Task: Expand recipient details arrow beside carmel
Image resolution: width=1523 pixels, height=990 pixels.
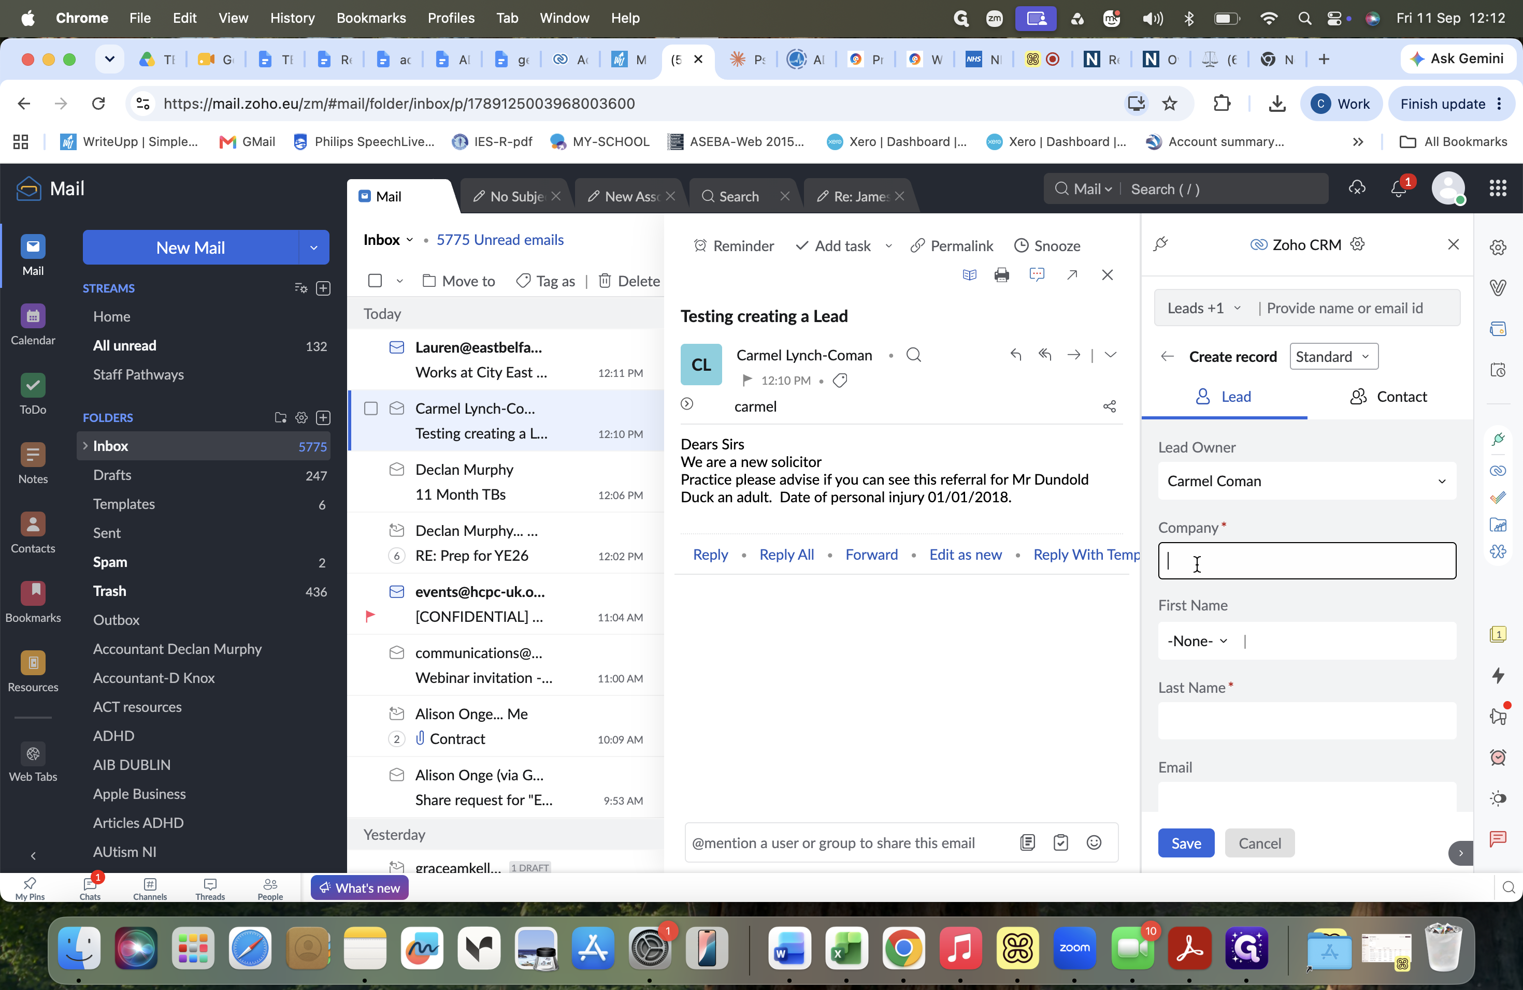Action: 686,404
